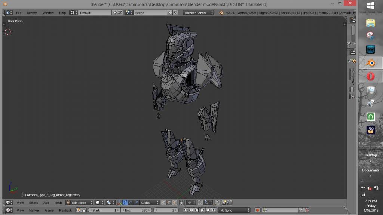The image size is (383, 215).
Task: Open the Render menu
Action: [x=32, y=13]
